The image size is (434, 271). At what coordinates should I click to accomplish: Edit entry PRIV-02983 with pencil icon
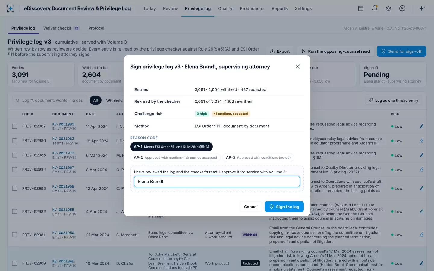[421, 188]
